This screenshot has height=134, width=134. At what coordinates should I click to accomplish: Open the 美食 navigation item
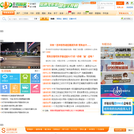tap(50, 13)
